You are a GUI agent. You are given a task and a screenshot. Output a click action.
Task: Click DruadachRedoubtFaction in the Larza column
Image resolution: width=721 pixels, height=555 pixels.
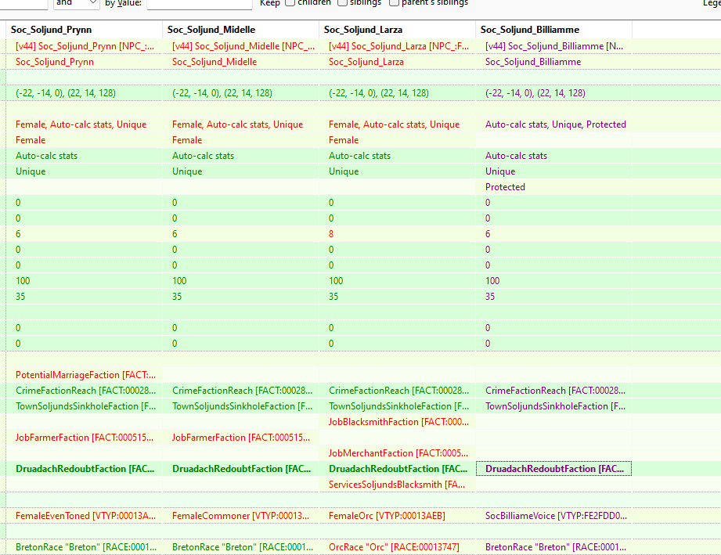tap(397, 469)
